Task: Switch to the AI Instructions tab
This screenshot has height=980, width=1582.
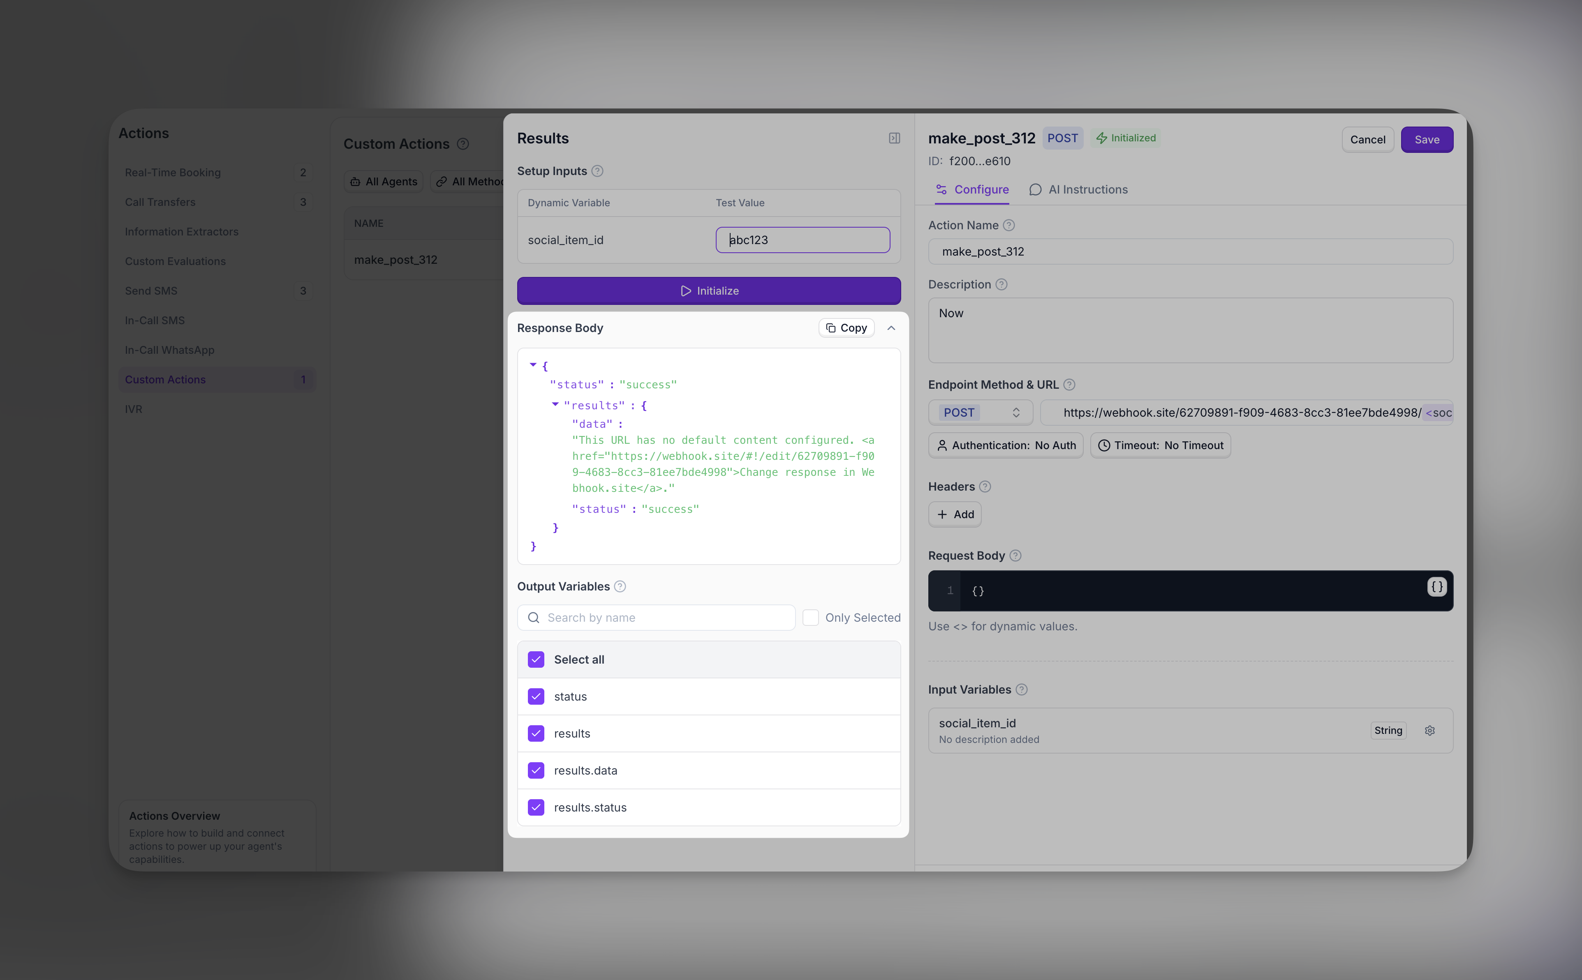Action: tap(1079, 190)
